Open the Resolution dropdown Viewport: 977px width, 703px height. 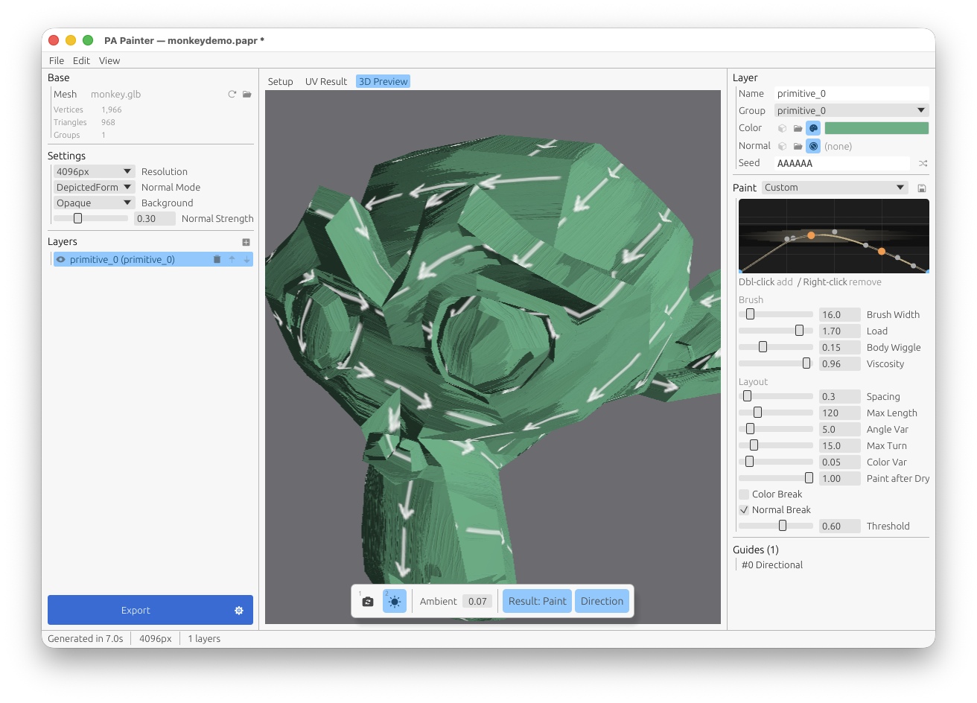click(94, 172)
